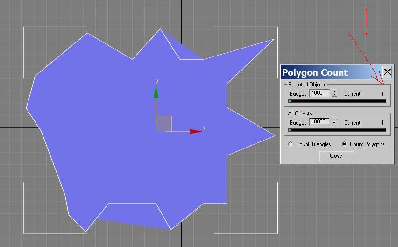Increase All Objects budget with up spinner
398x247 pixels.
[x=334, y=120]
